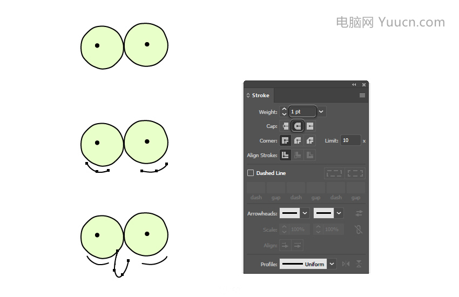459x297 pixels.
Task: Click the first arrowhead Scale 100% field
Action: 299,230
